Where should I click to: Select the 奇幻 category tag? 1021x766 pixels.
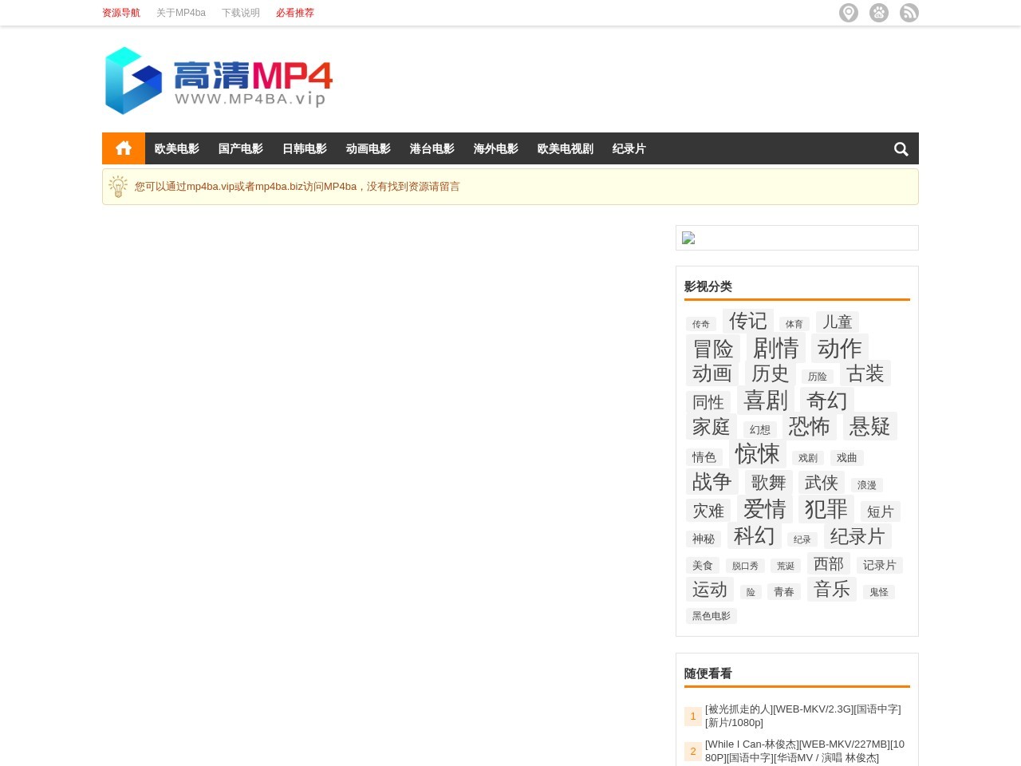827,400
